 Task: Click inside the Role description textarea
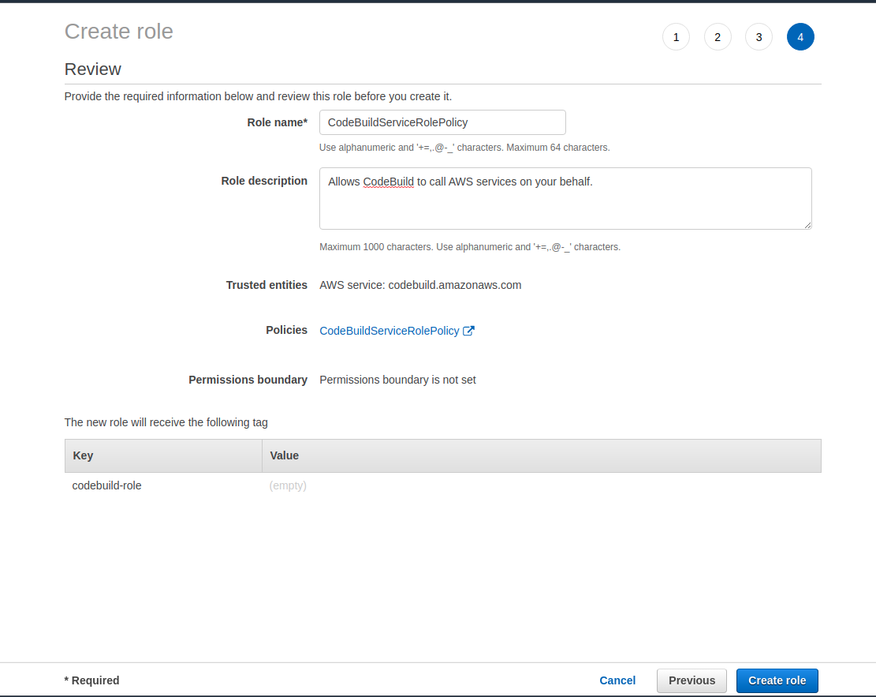pyautogui.click(x=565, y=199)
